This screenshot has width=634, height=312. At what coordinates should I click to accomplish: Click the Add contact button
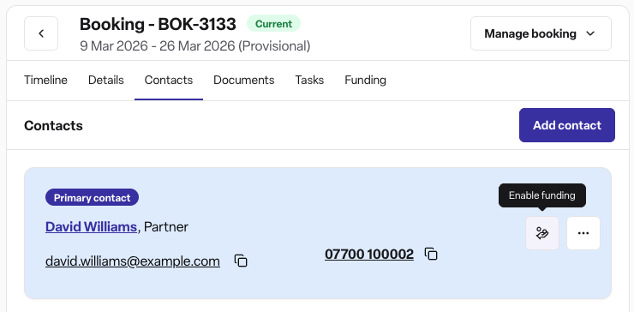(567, 125)
